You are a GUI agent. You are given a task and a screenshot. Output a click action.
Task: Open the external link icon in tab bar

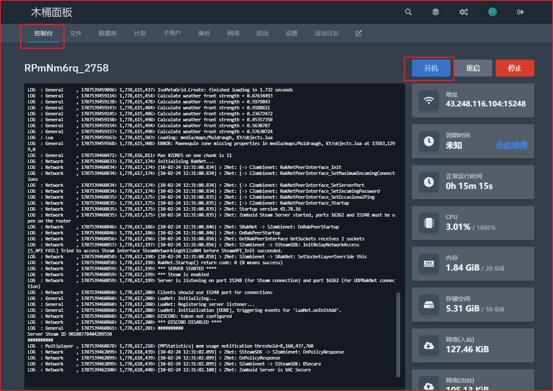(358, 33)
